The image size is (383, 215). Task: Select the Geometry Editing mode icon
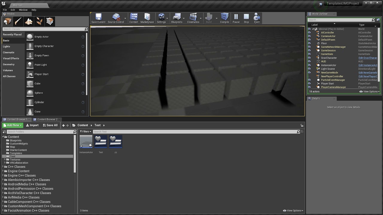(50, 21)
